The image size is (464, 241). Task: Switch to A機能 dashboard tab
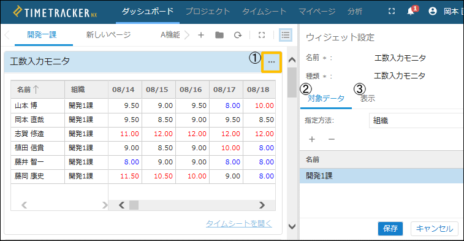coord(170,35)
